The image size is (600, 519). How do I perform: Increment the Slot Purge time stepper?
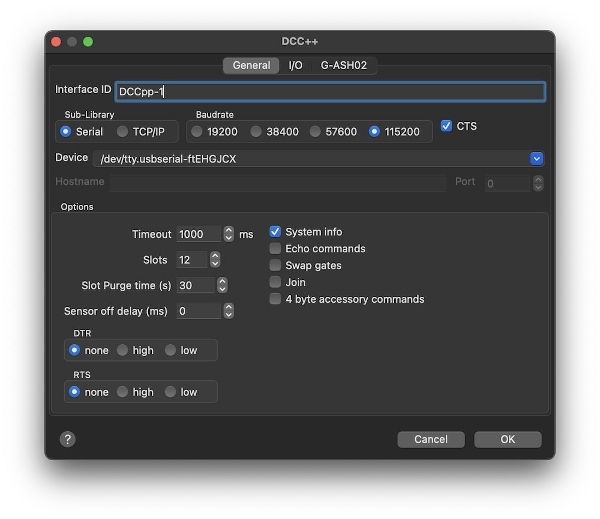pos(222,282)
